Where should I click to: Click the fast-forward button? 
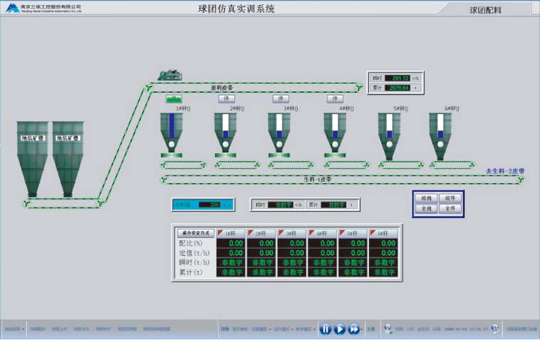pyautogui.click(x=354, y=329)
